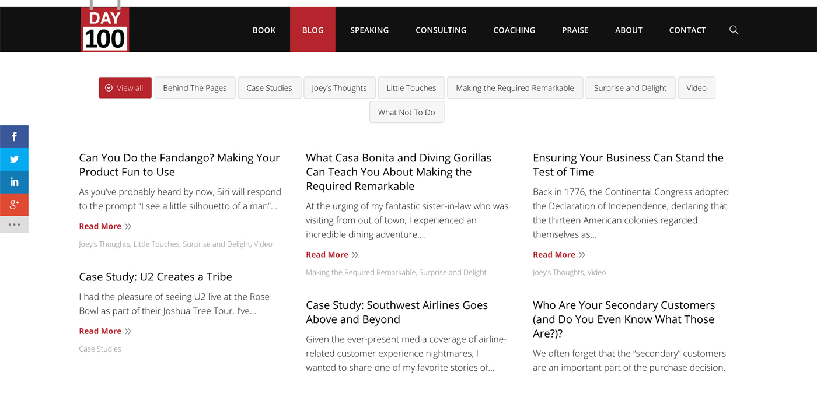Viewport: 817px width, 404px height.
Task: Open Ensuring Your Business post title
Action: click(628, 165)
